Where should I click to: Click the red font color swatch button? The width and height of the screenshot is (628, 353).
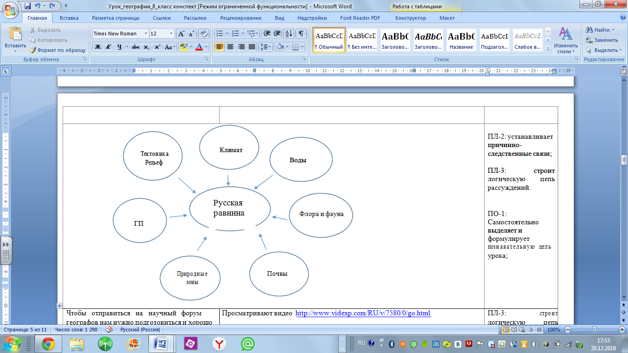(x=199, y=47)
